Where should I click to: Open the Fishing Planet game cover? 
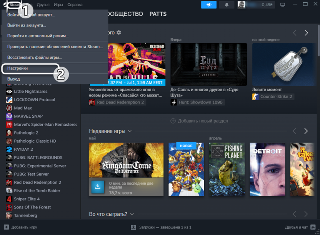[227, 169]
